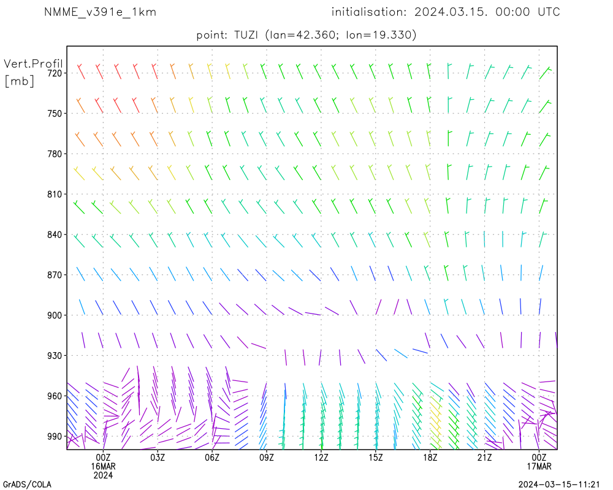Image resolution: width=613 pixels, height=490 pixels.
Task: Click the 2024-03-15-11:21 timestamp
Action: [x=559, y=484]
